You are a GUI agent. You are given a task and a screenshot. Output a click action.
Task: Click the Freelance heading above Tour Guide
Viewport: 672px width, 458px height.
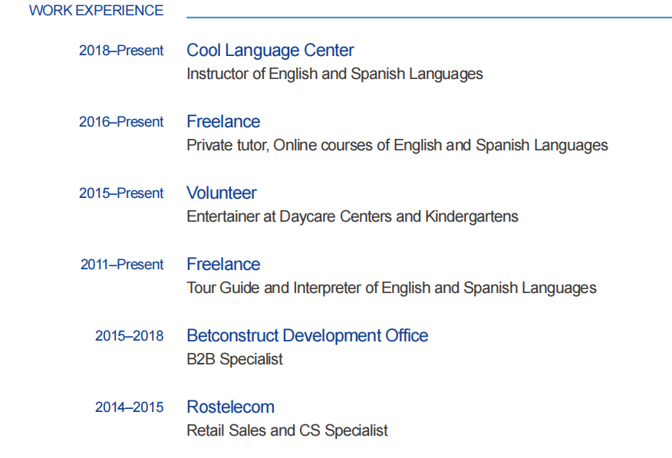point(223,265)
